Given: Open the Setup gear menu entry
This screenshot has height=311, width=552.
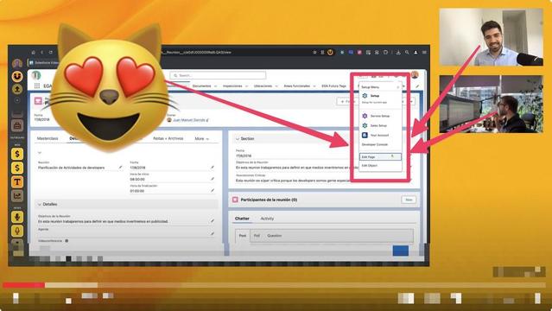Looking at the screenshot, I should [x=375, y=96].
